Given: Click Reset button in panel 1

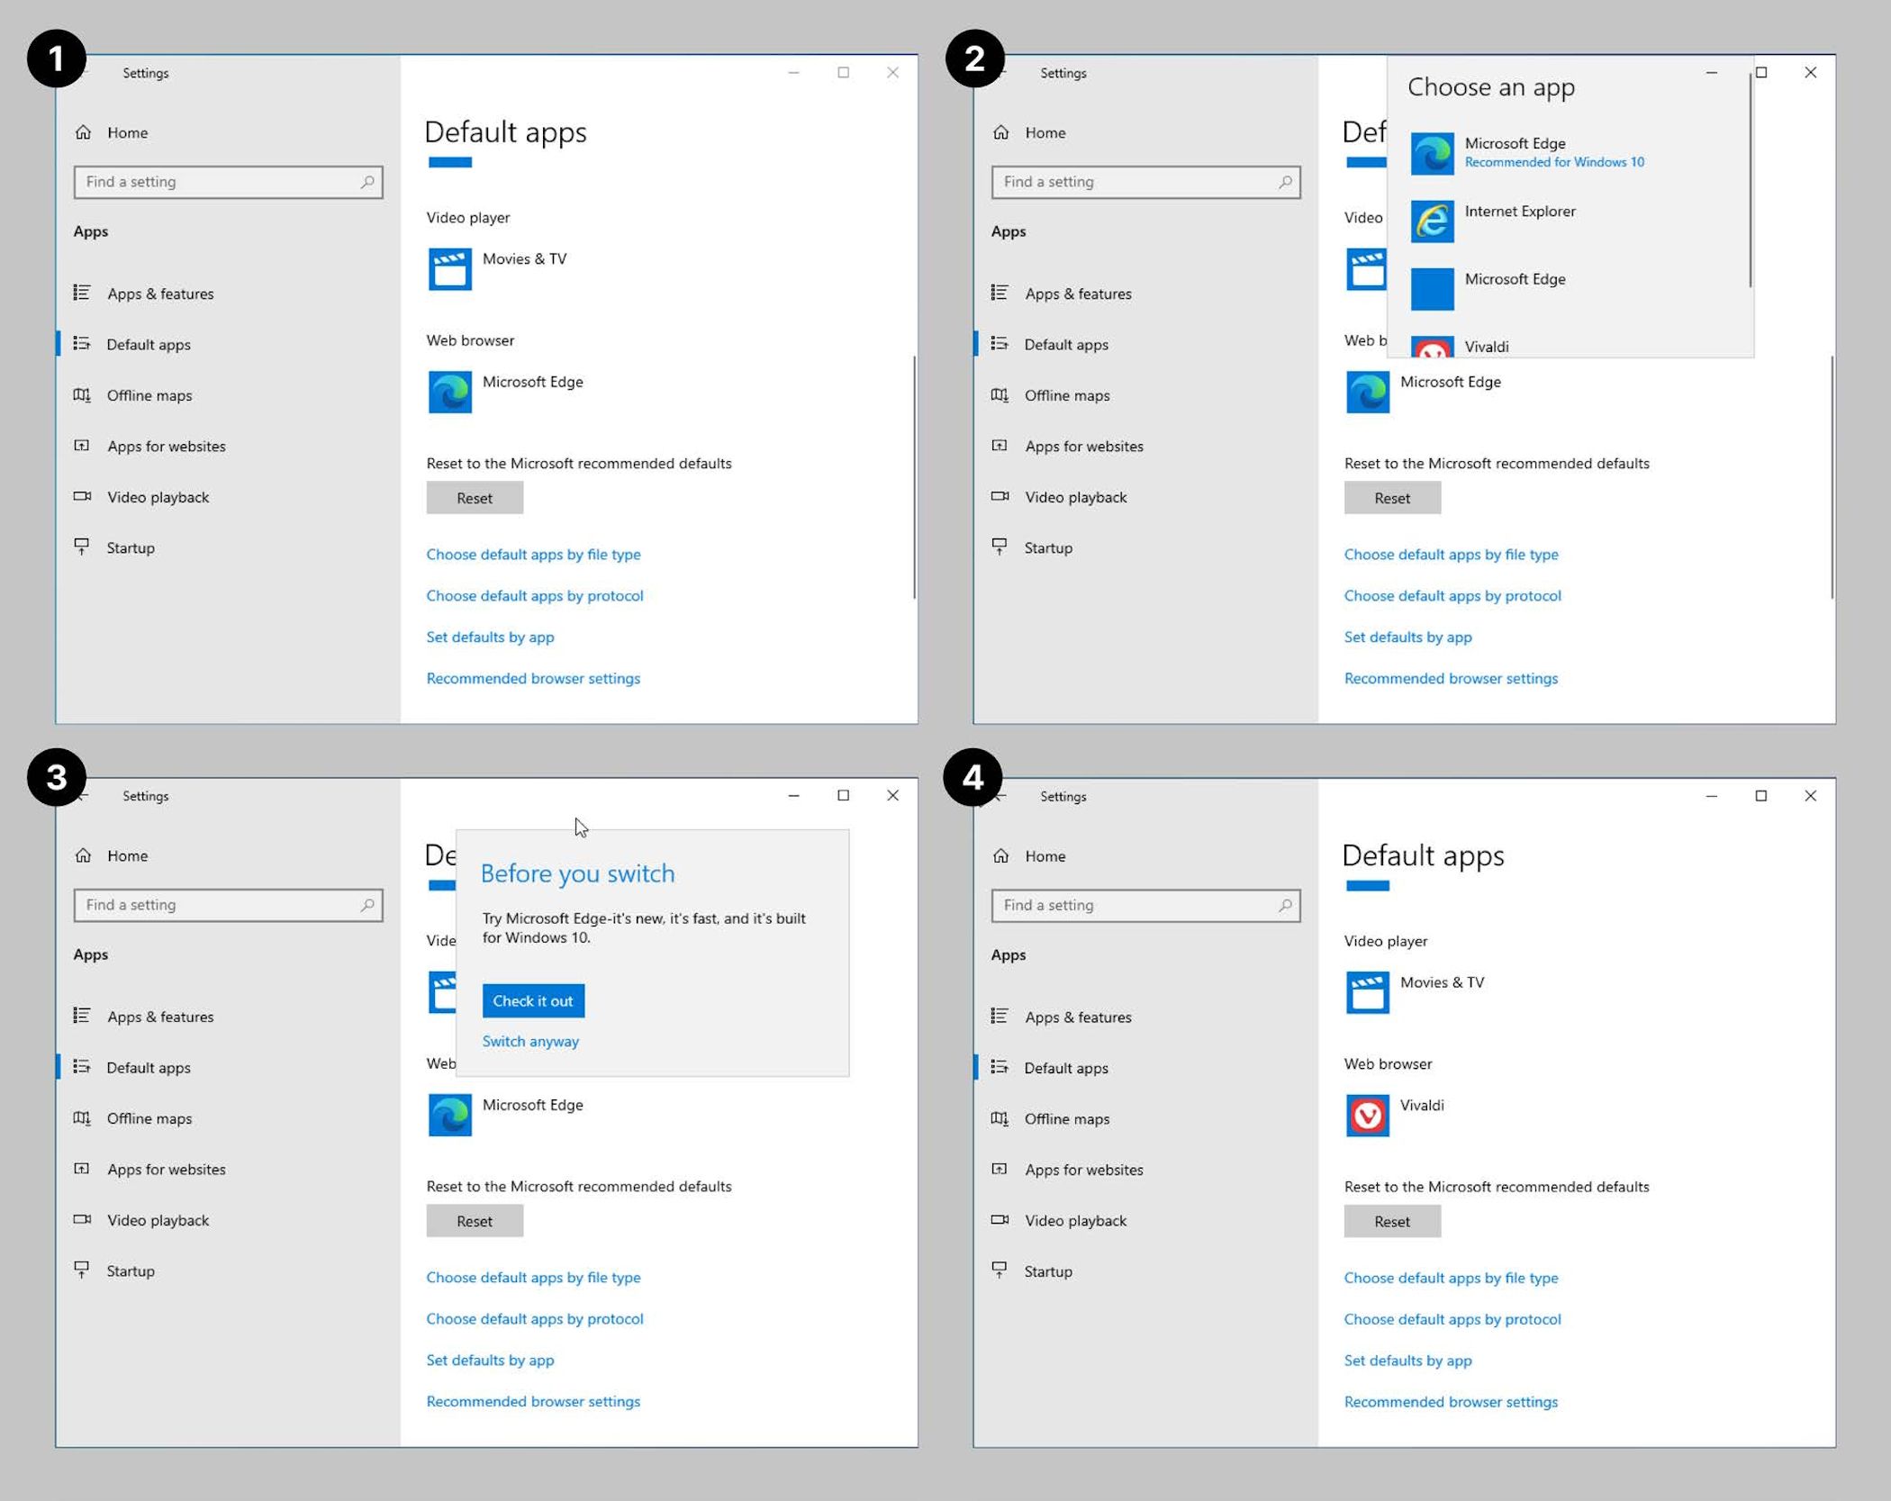Looking at the screenshot, I should [475, 498].
